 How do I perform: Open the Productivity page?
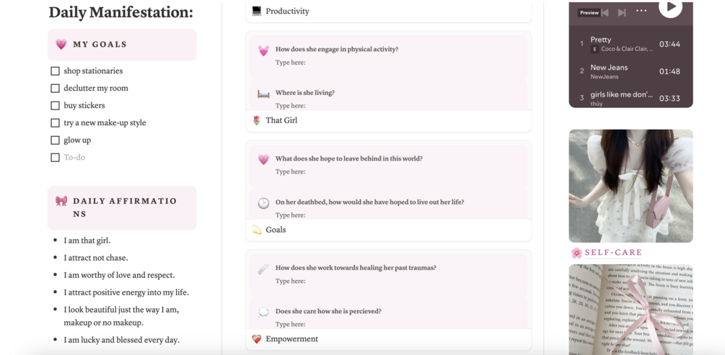[x=287, y=12]
